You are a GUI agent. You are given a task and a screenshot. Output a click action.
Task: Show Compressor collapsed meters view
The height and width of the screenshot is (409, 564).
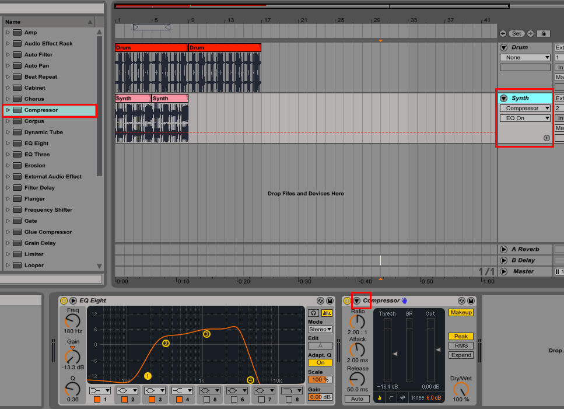click(380, 398)
